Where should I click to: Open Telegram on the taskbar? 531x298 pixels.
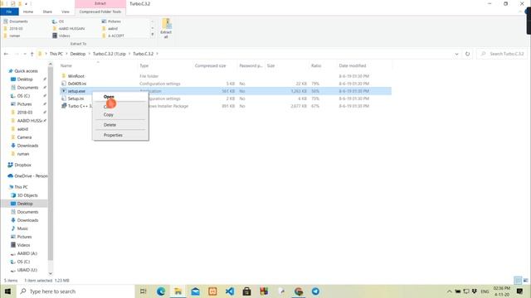tap(315, 291)
